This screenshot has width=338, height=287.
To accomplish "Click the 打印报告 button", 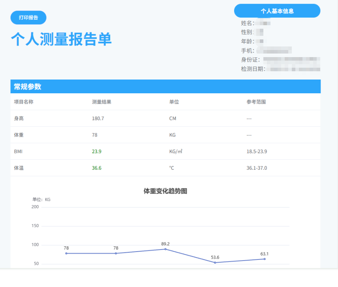I will point(28,18).
